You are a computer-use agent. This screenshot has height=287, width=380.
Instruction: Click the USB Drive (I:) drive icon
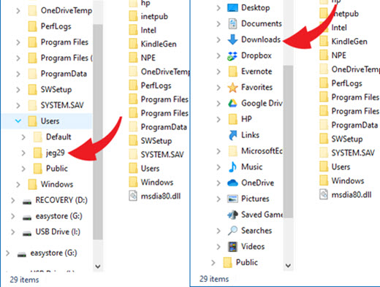click(x=27, y=234)
